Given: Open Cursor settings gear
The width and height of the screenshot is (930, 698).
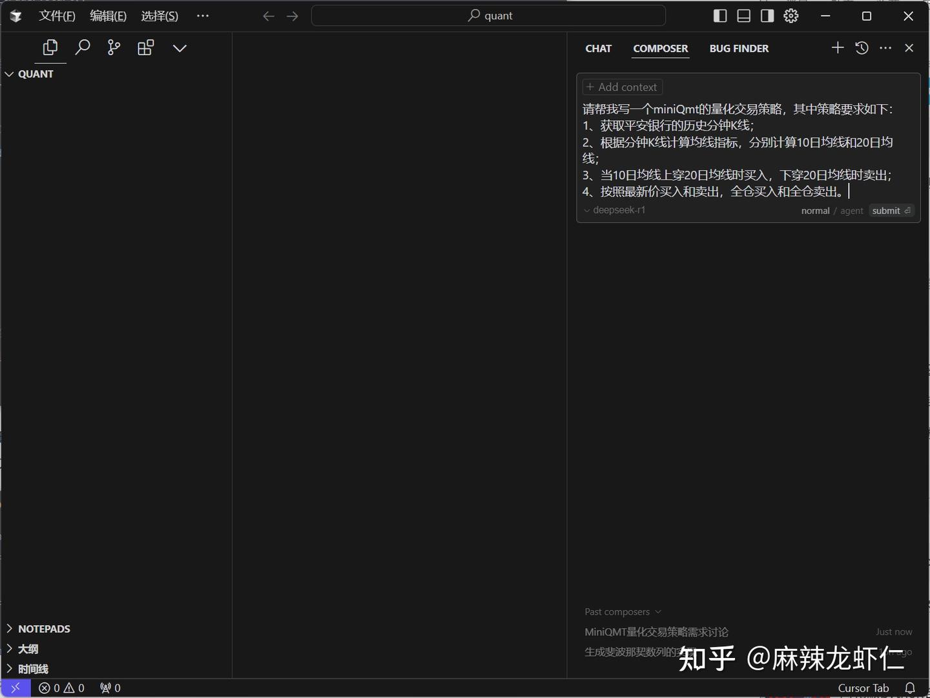Looking at the screenshot, I should [791, 16].
